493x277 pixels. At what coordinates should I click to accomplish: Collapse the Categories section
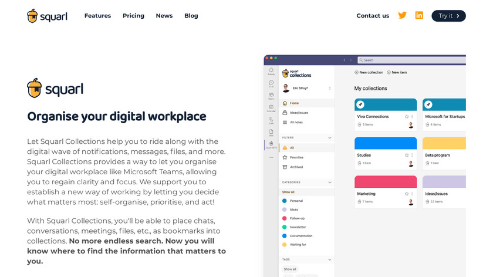tap(329, 183)
